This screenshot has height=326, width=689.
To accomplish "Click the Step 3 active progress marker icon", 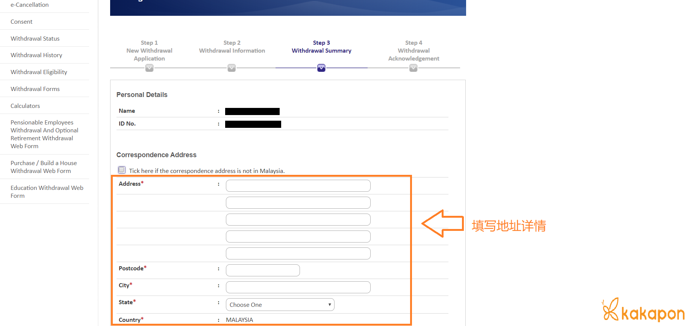I will tap(321, 68).
